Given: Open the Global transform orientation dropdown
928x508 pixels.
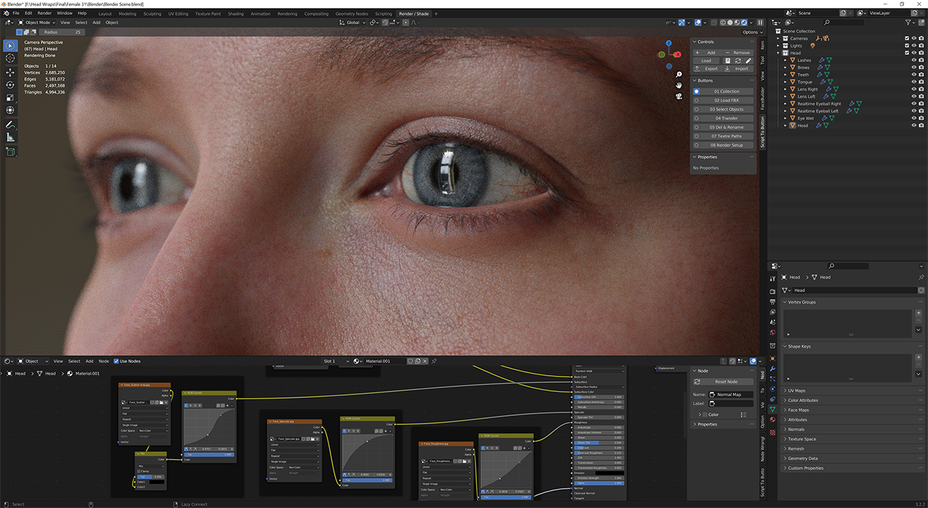Looking at the screenshot, I should click(353, 22).
